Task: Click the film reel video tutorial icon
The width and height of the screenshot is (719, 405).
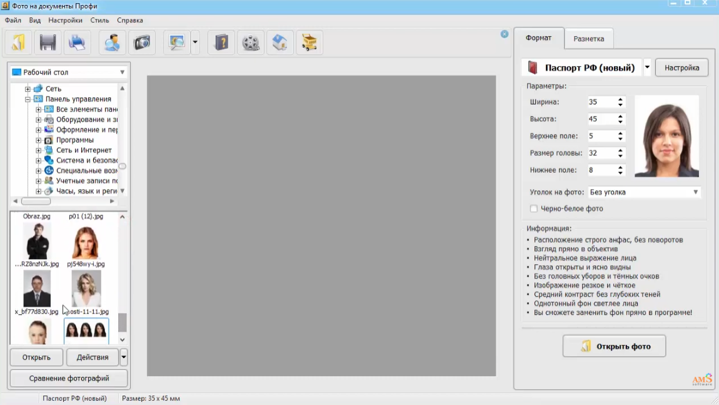Action: click(251, 43)
